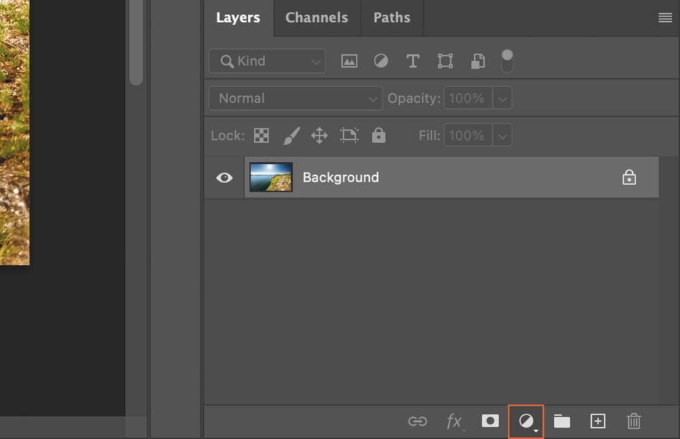680x439 pixels.
Task: Open the blend mode dropdown
Action: click(295, 97)
